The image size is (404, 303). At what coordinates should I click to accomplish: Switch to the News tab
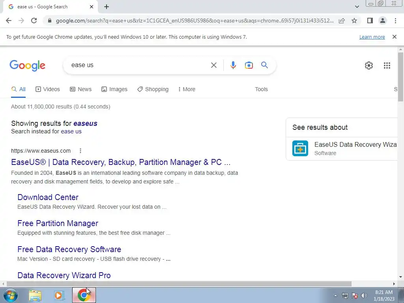pos(80,90)
